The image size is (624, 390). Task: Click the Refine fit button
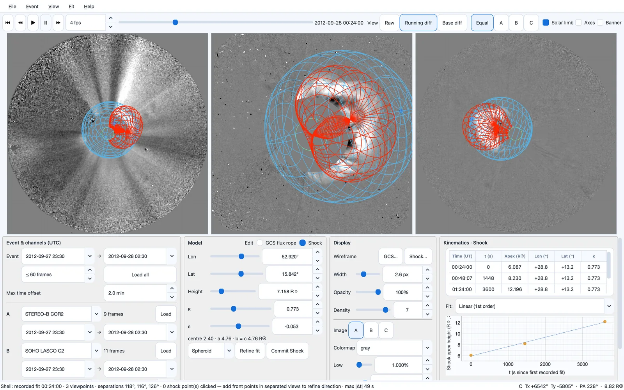point(250,351)
